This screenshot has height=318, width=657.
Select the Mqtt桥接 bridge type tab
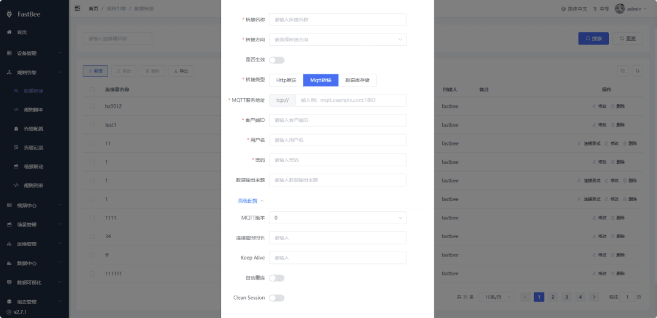click(x=321, y=80)
